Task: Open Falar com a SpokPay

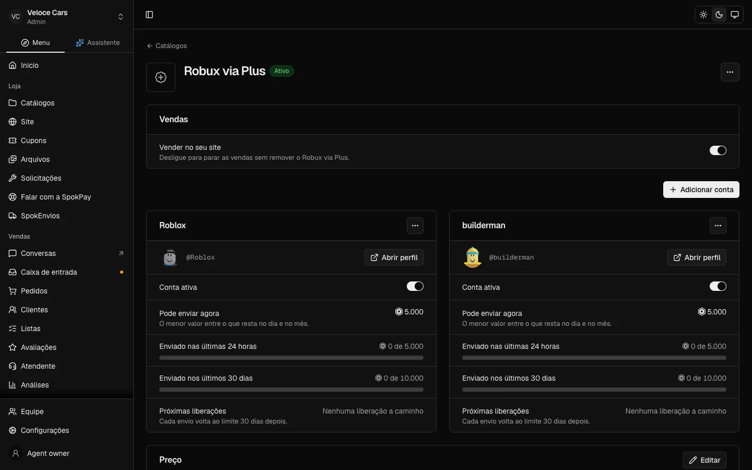Action: coord(67,197)
